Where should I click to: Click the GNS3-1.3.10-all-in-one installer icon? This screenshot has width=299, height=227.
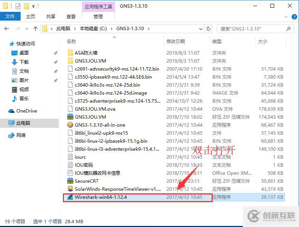tap(70, 125)
